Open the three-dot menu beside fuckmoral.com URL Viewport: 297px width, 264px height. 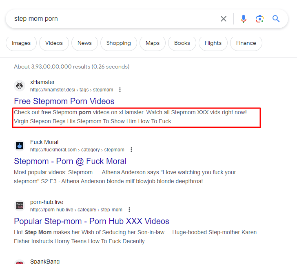click(131, 150)
